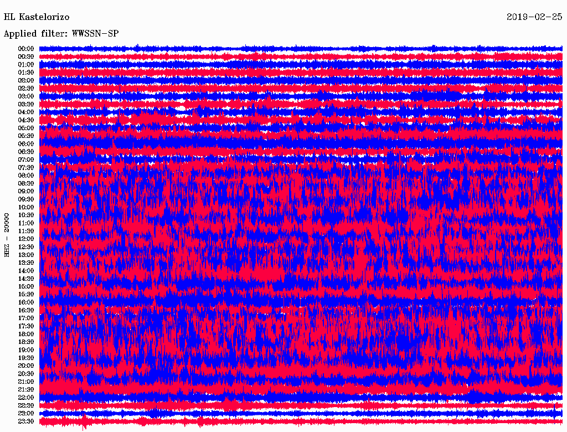This screenshot has width=567, height=432.
Task: Select the 08:30 time label
Action: [x=26, y=183]
